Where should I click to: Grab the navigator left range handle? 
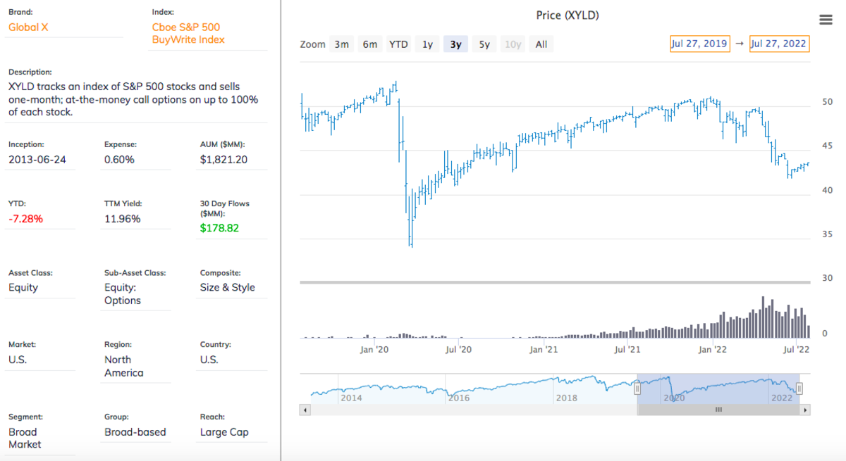tap(637, 389)
